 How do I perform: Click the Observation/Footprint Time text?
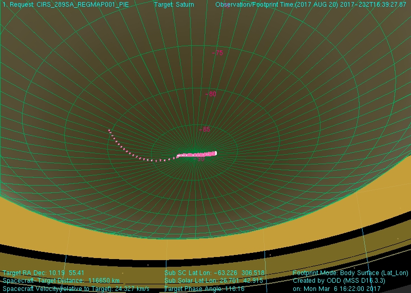[x=311, y=5]
